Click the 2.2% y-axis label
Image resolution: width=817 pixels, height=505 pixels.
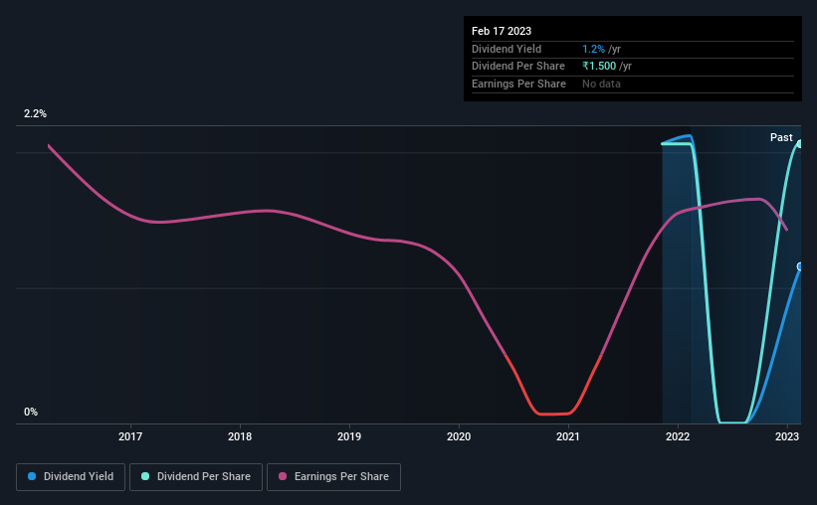coord(35,113)
